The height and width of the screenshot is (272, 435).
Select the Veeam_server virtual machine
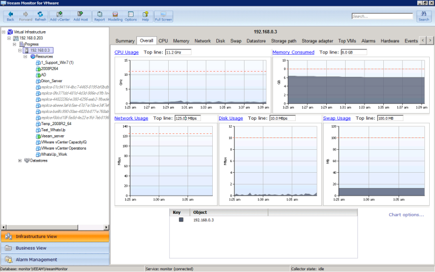[x=52, y=136]
